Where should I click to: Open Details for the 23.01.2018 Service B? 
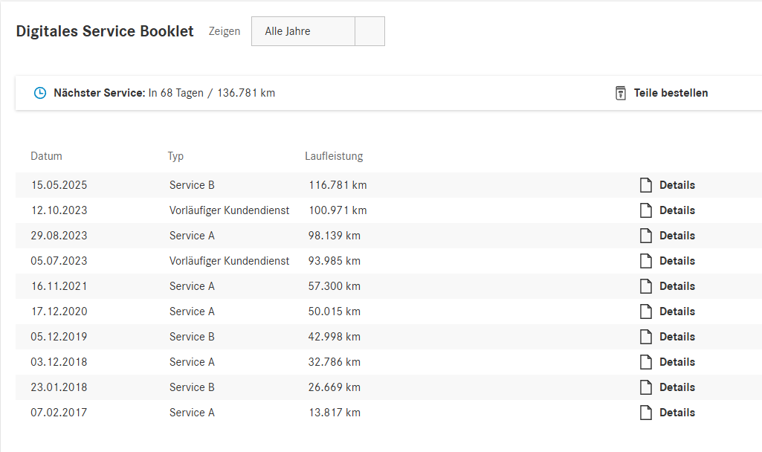(677, 387)
